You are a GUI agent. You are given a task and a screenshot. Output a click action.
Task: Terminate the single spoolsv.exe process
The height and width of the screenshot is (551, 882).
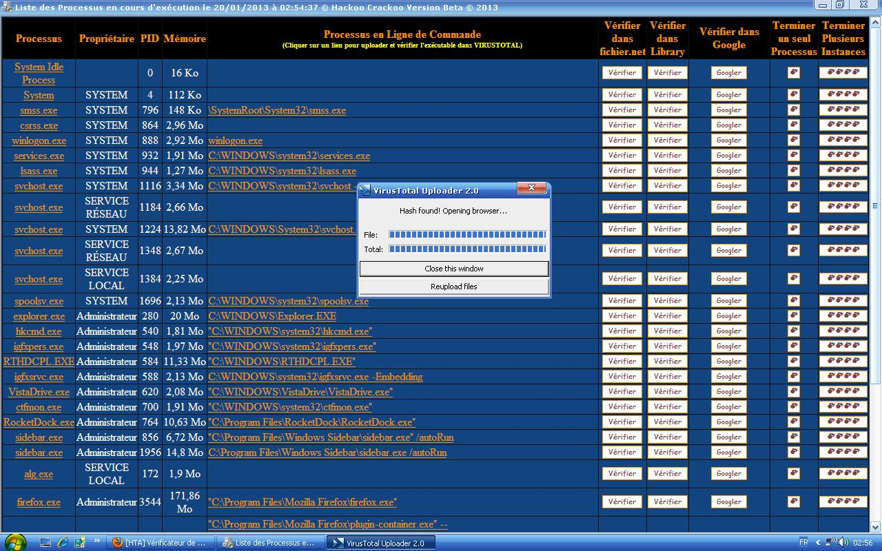(x=794, y=300)
